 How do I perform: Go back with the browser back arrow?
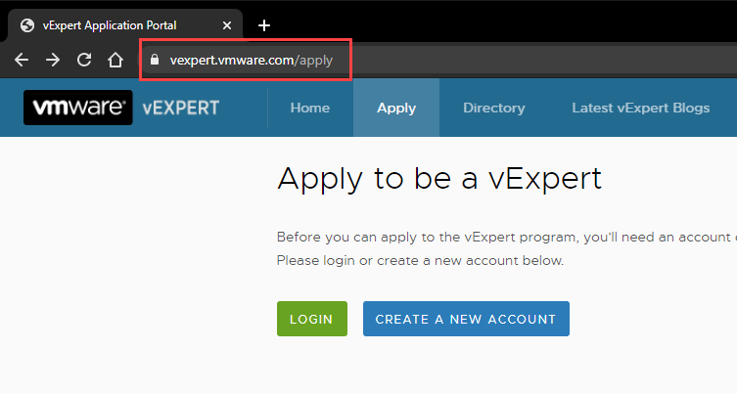click(x=22, y=60)
